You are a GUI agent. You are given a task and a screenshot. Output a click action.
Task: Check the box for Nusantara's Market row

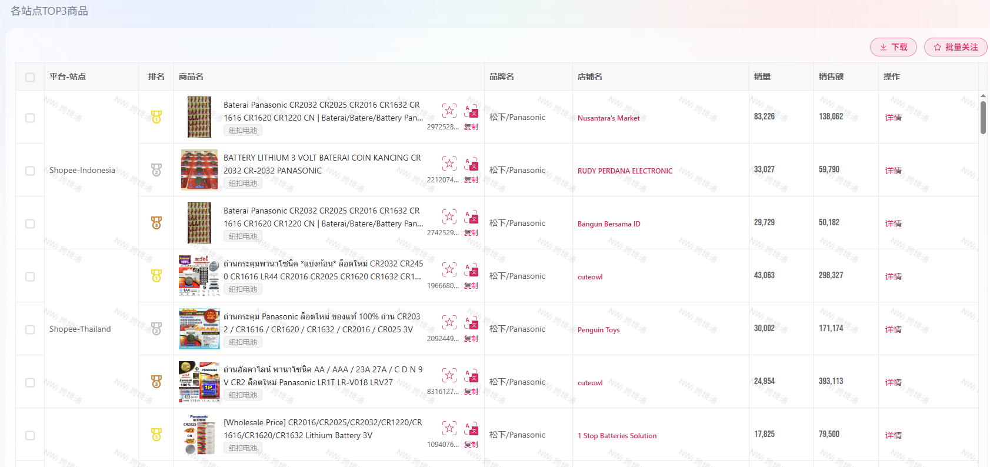[x=30, y=118]
